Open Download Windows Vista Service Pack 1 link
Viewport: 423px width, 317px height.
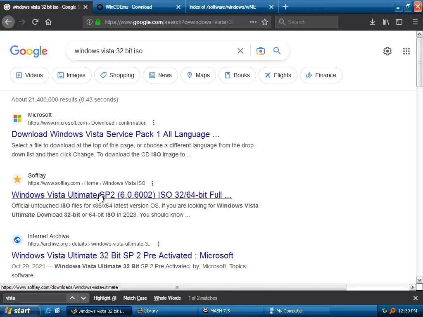click(x=116, y=134)
